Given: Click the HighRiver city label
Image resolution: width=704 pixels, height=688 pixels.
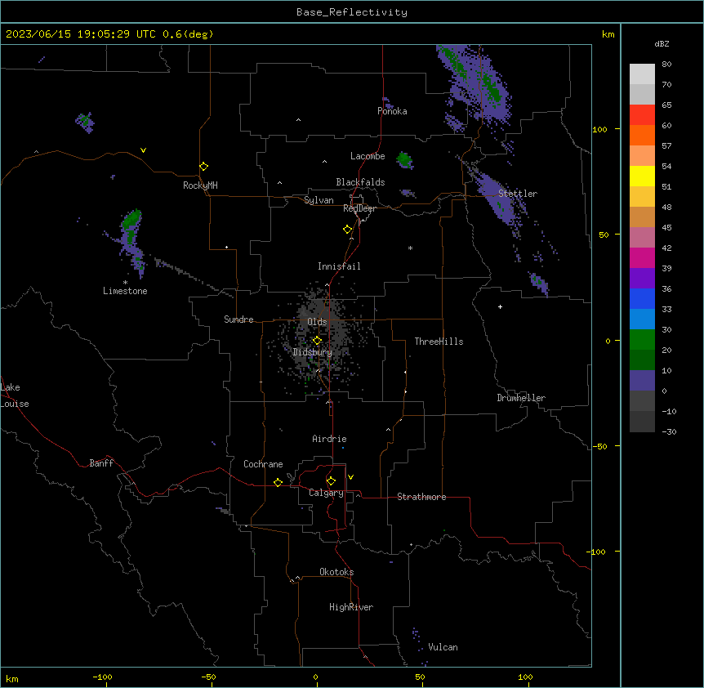Looking at the screenshot, I should [351, 607].
